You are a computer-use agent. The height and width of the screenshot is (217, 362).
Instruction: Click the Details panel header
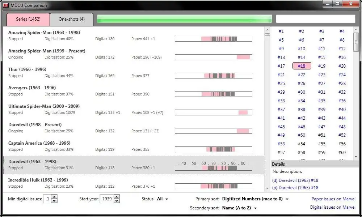coord(315,164)
